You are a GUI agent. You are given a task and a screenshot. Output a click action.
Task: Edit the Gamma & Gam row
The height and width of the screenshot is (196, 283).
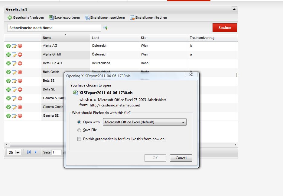click(14, 98)
